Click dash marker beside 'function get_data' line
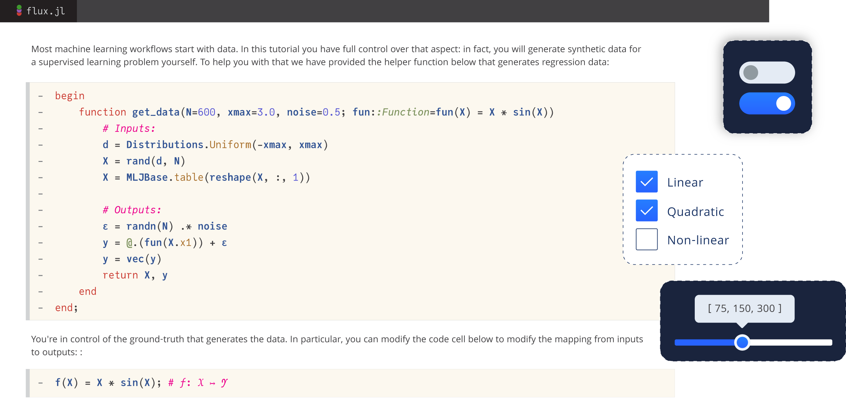Screen dimensions: 846x416 pos(40,112)
